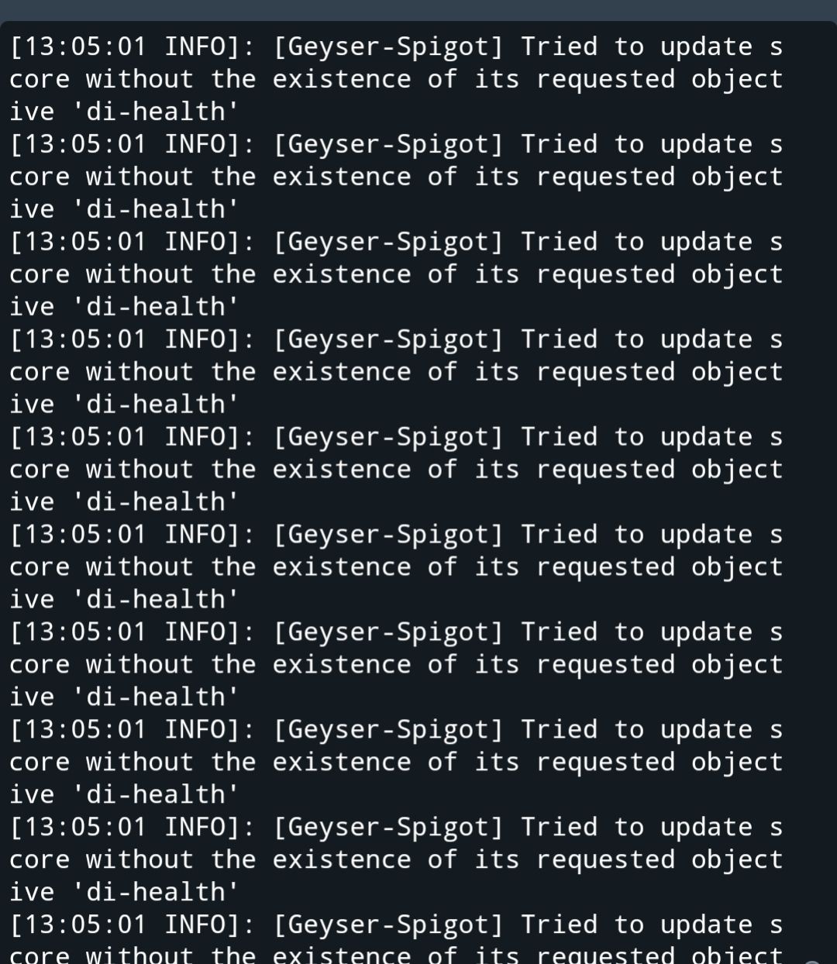Image resolution: width=837 pixels, height=964 pixels.
Task: Click [Geyser-Spigot] in the bottom-most log entry
Action: (x=388, y=926)
